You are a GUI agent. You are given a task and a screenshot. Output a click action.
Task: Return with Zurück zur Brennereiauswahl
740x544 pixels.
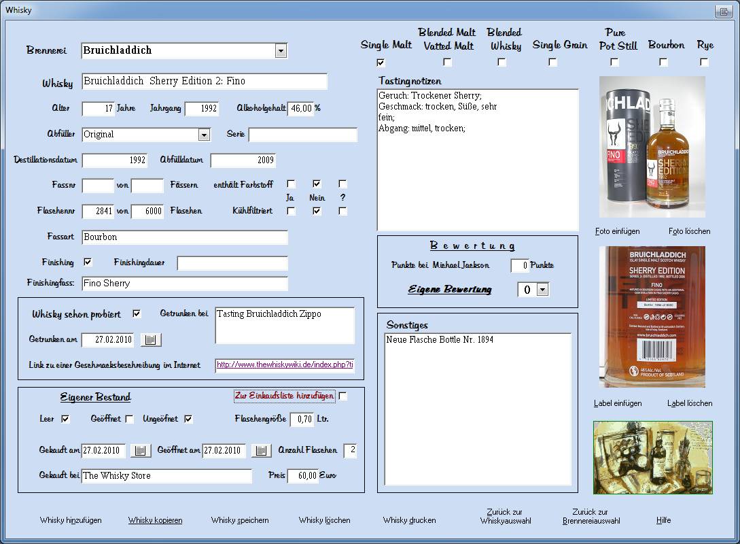click(x=591, y=516)
